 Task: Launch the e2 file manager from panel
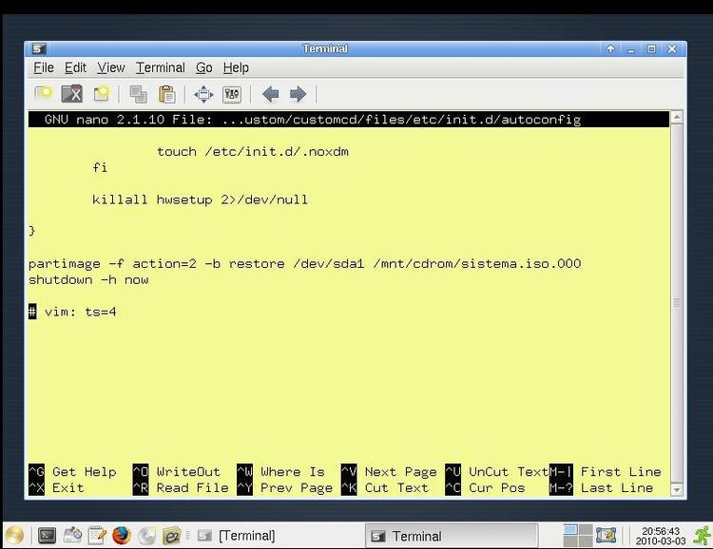tap(171, 536)
